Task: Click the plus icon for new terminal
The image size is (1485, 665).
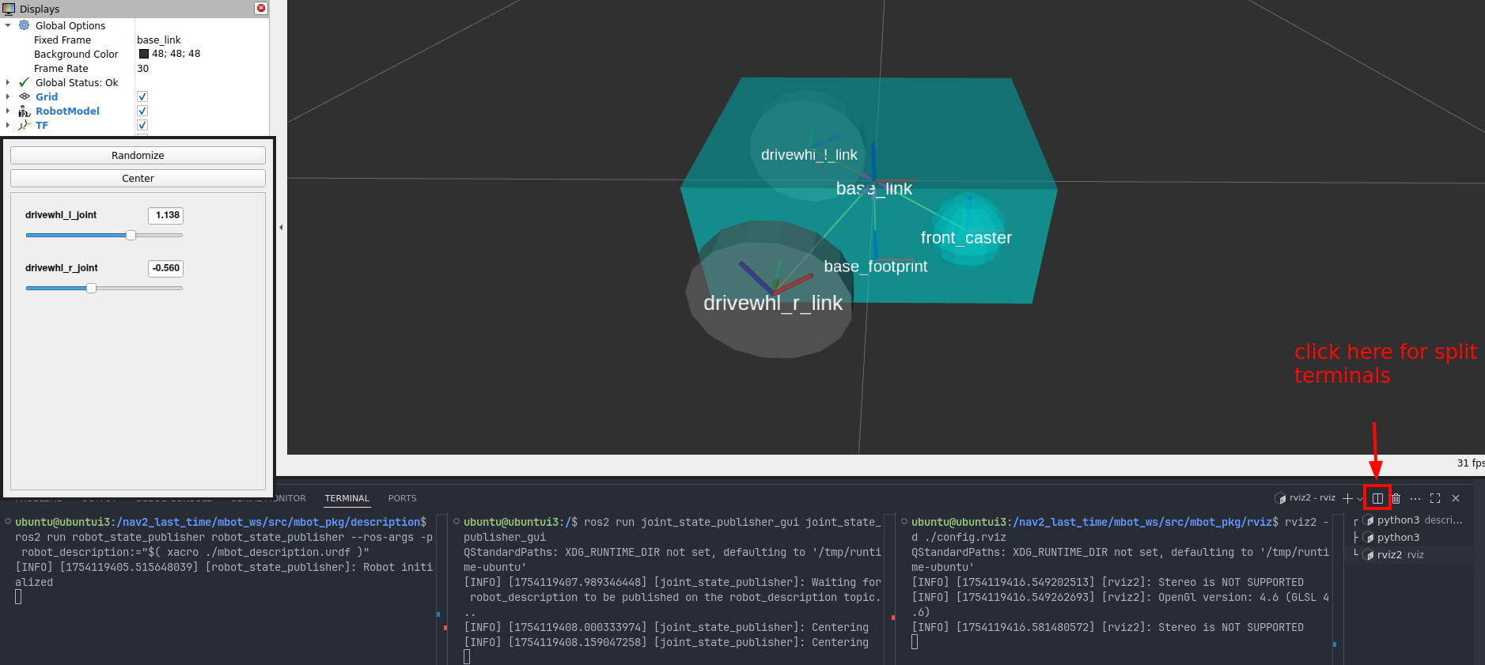Action: [1347, 498]
